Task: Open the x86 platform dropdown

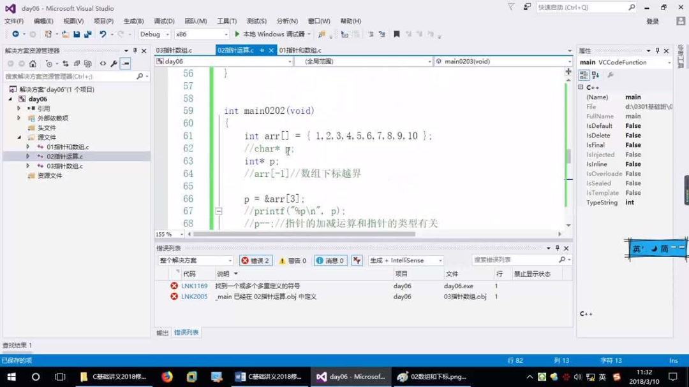Action: coord(200,34)
